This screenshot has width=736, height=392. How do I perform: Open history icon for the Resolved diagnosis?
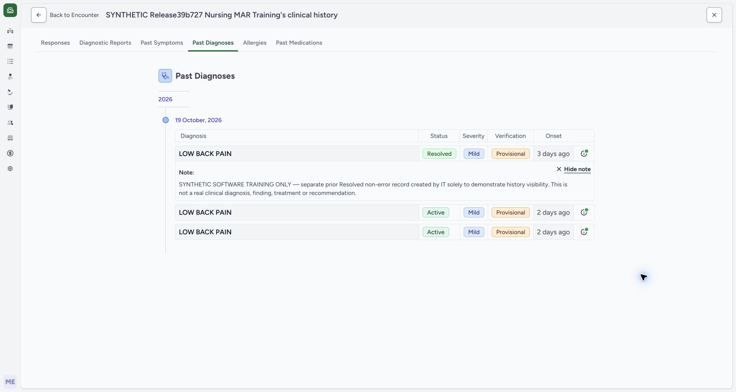(584, 153)
